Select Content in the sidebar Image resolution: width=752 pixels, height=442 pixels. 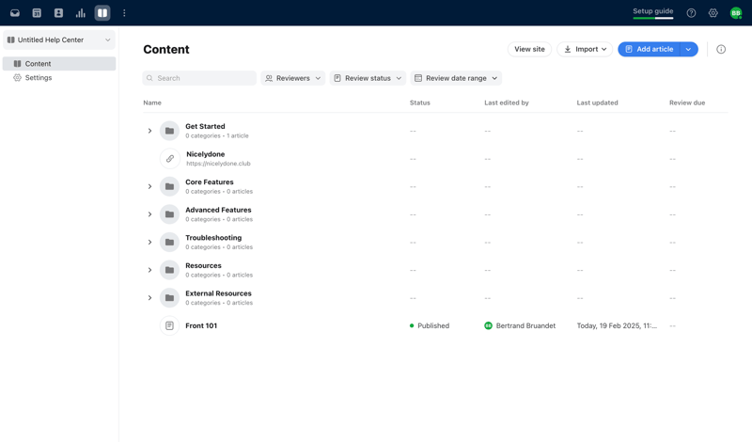click(x=59, y=63)
